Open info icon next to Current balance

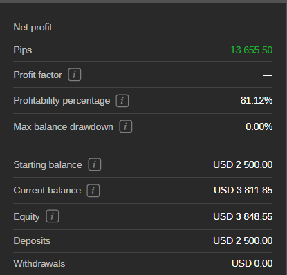click(x=93, y=191)
